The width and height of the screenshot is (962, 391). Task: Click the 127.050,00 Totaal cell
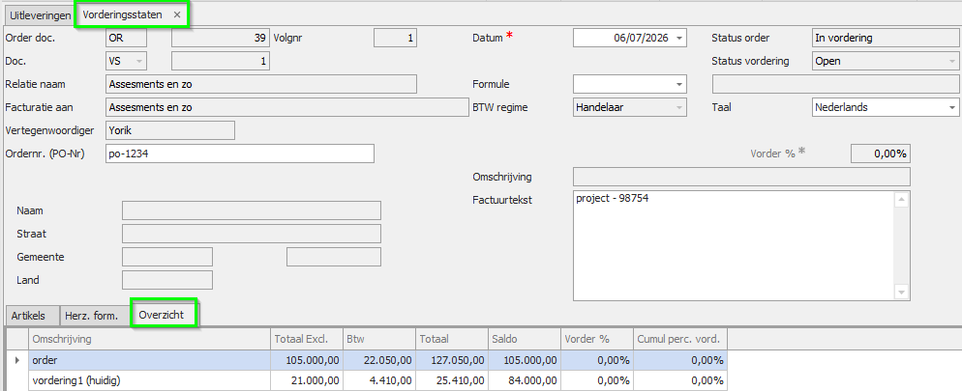click(x=452, y=361)
